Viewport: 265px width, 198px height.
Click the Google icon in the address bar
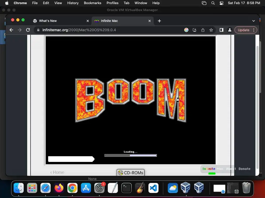click(186, 30)
